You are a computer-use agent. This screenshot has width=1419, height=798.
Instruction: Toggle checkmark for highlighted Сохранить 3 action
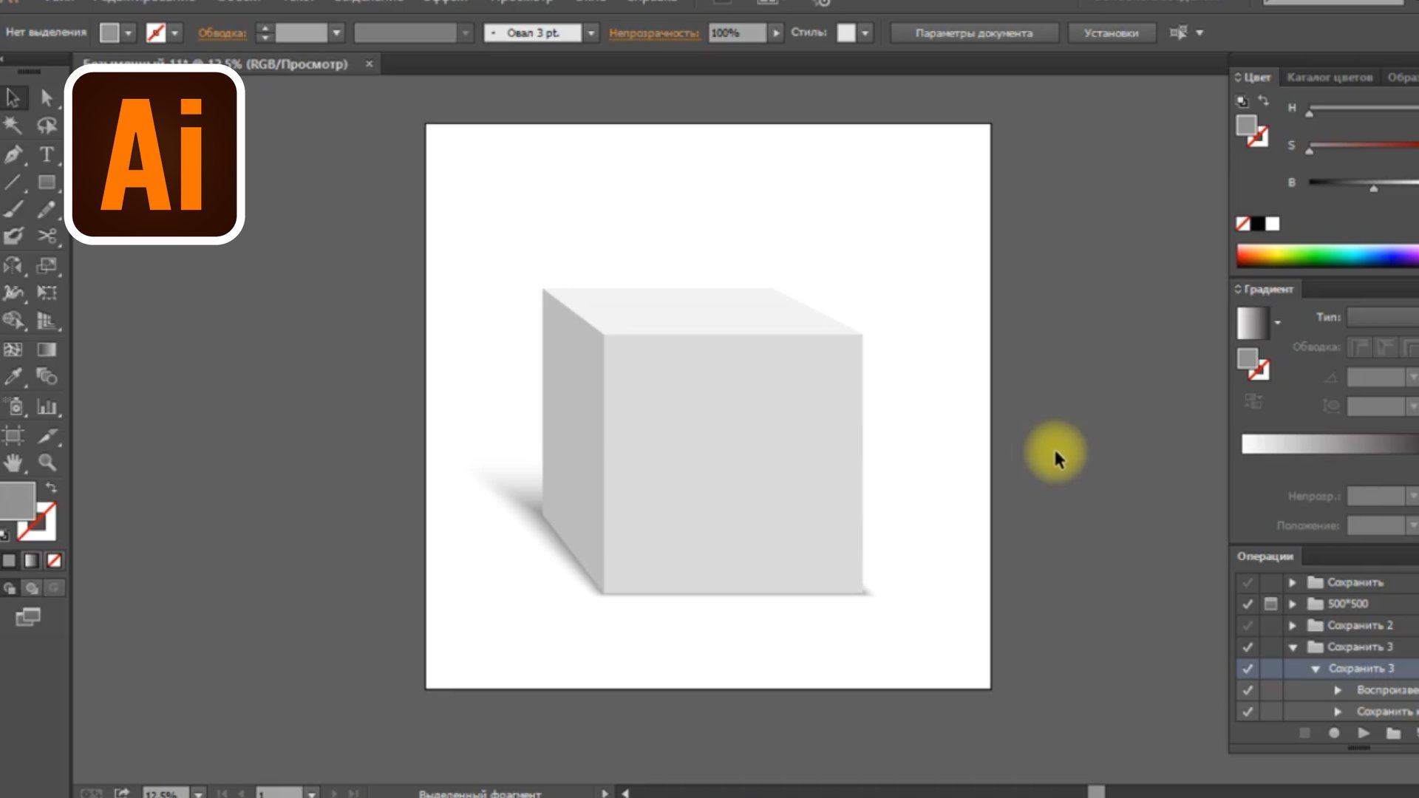1248,668
